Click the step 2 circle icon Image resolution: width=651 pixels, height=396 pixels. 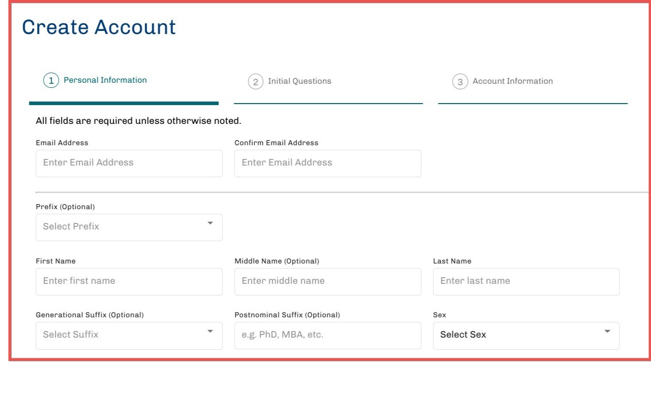(256, 81)
